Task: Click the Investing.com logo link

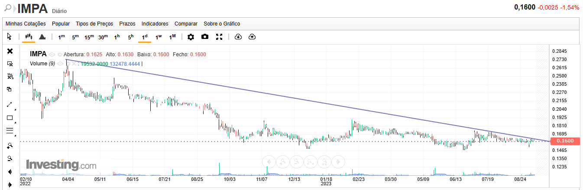Action: pos(61,165)
